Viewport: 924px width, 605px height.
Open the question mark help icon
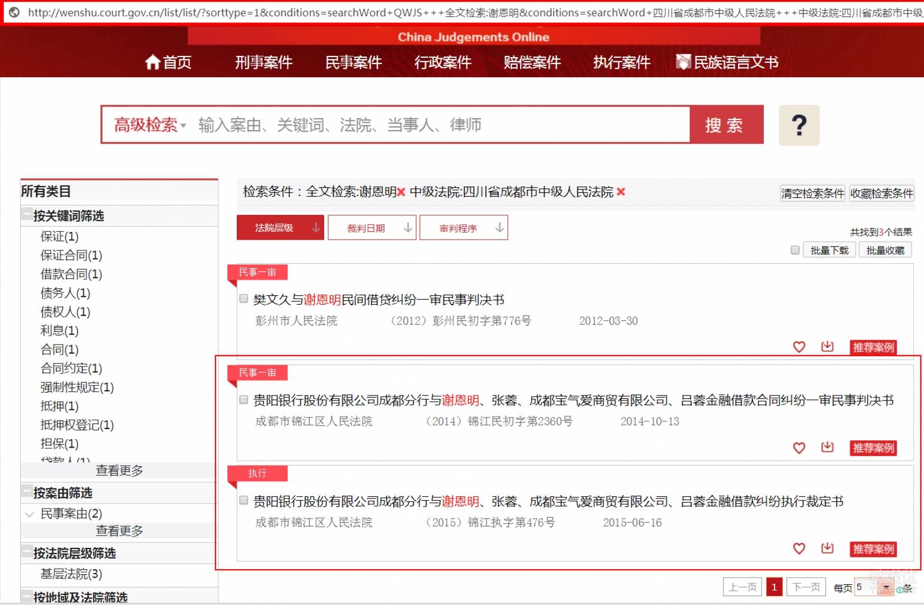tap(799, 125)
